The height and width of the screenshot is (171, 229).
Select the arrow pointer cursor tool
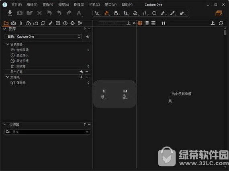(x=97, y=13)
